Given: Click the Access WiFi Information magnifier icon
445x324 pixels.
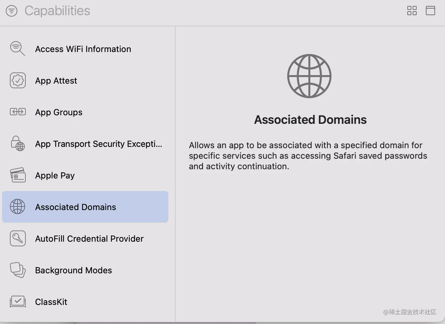Looking at the screenshot, I should [17, 49].
